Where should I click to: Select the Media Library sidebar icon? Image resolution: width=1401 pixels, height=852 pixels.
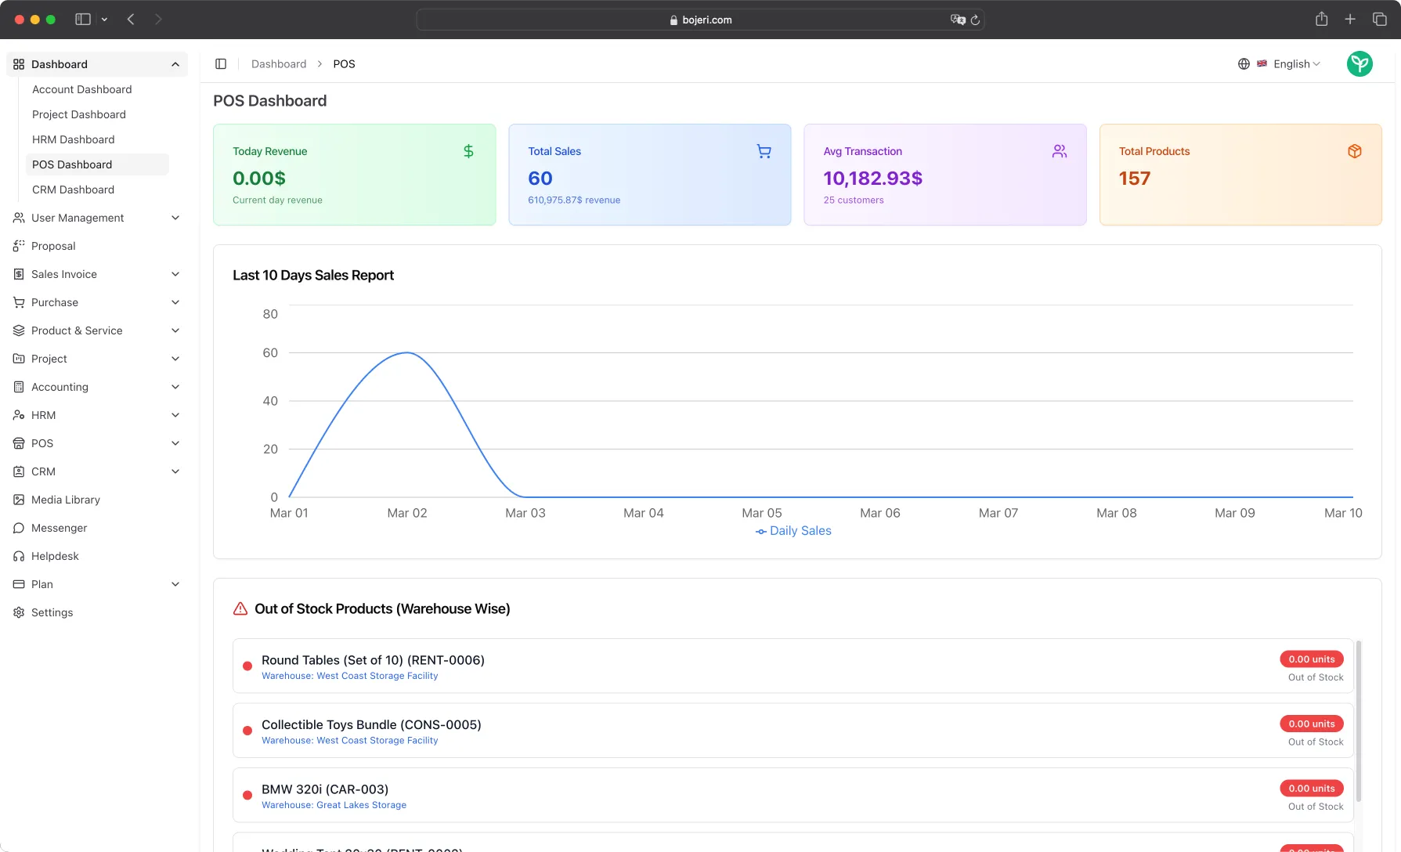(x=19, y=499)
